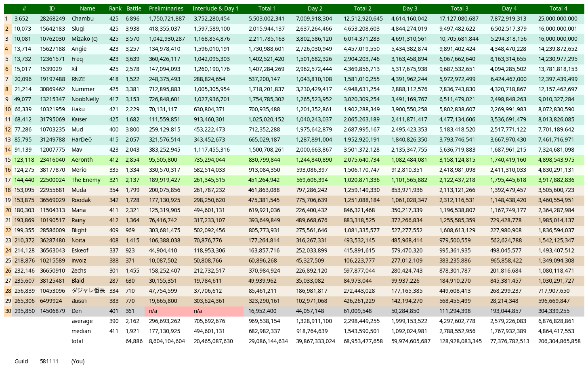588x371 pixels.
Task: Select the 'total' row label
Action: (x=77, y=341)
